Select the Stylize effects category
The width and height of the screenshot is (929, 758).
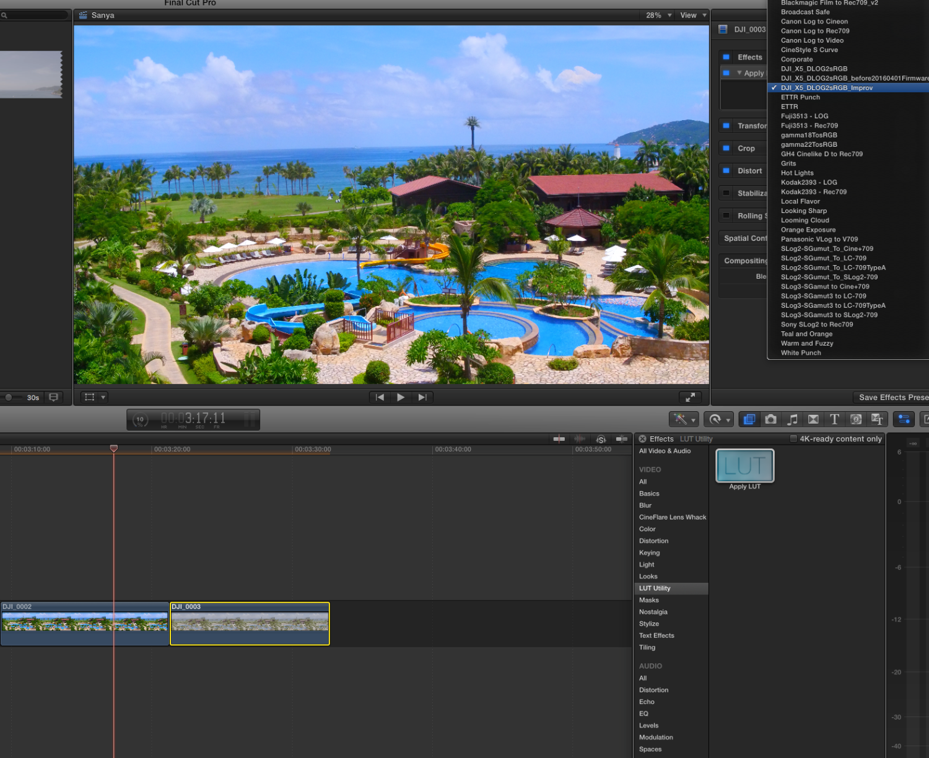pyautogui.click(x=649, y=624)
